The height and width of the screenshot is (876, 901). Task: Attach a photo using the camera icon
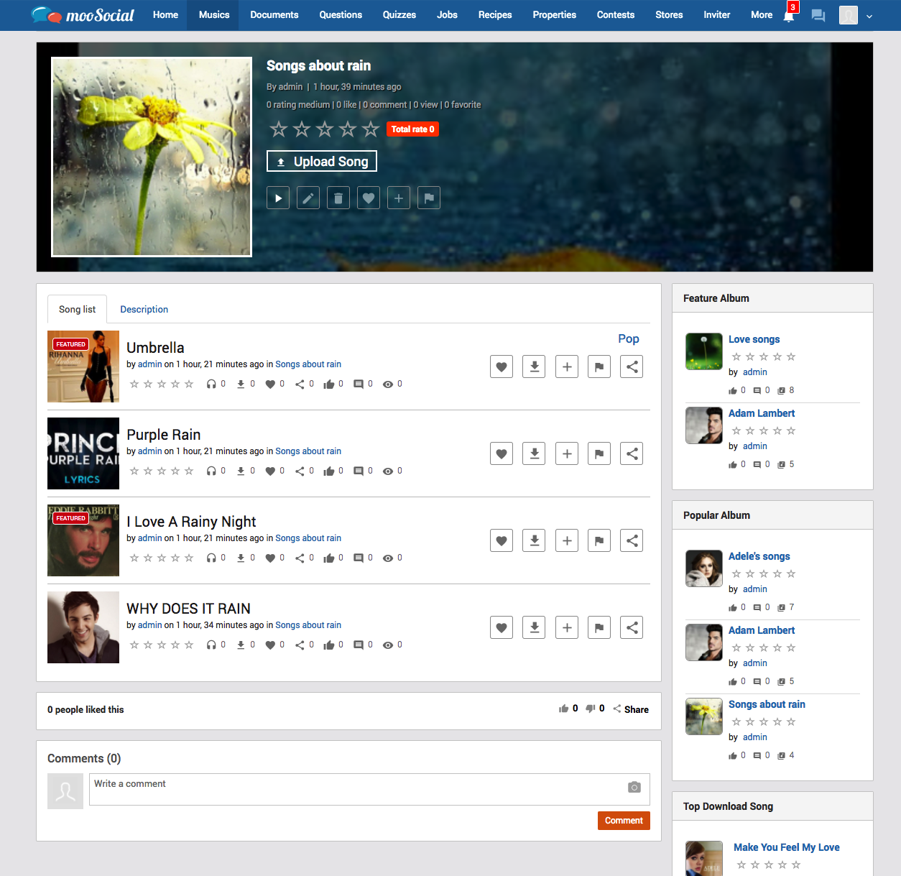pyautogui.click(x=634, y=787)
